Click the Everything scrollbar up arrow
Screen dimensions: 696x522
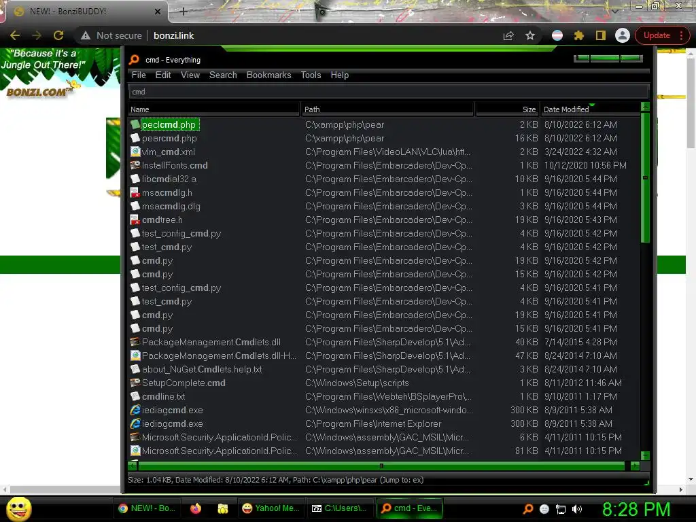[646, 107]
